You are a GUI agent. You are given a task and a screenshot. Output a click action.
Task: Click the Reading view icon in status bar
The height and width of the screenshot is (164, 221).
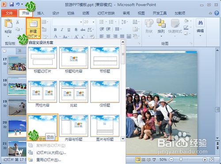coord(149,160)
